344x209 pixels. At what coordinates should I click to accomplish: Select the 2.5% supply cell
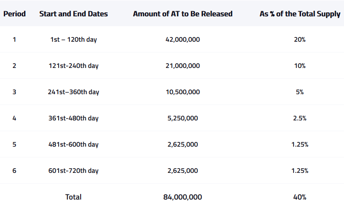click(300, 118)
